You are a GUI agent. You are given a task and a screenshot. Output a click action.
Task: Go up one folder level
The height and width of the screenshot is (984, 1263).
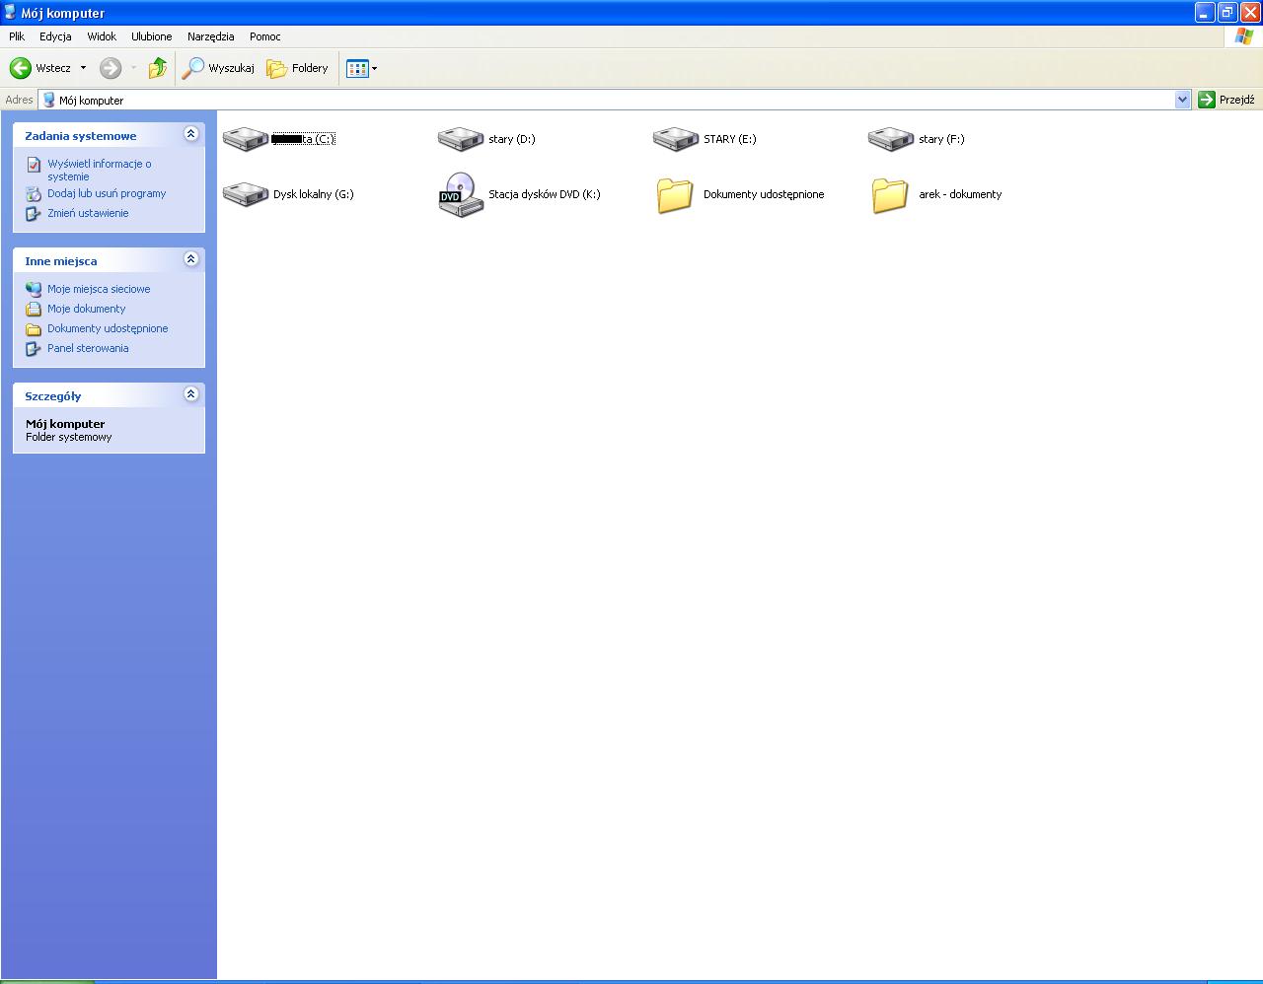click(158, 68)
